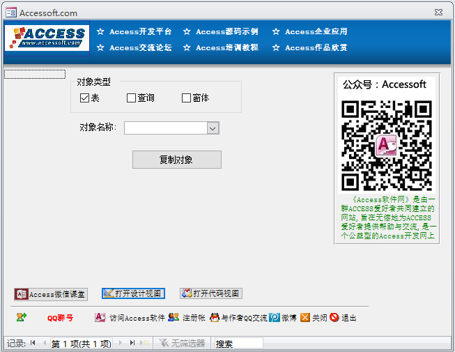The width and height of the screenshot is (455, 352).
Task: Go to next record arrow
Action: [x=121, y=343]
